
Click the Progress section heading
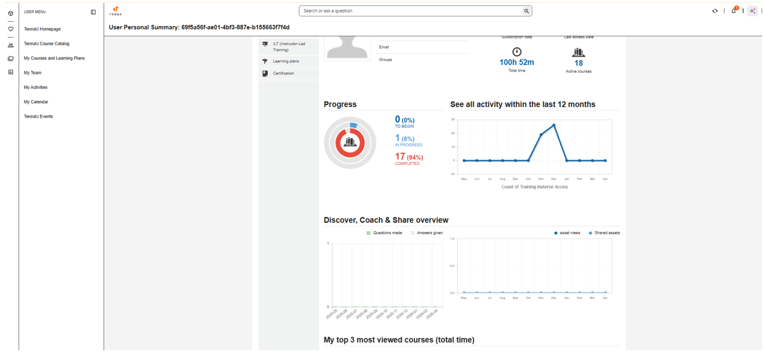(340, 104)
